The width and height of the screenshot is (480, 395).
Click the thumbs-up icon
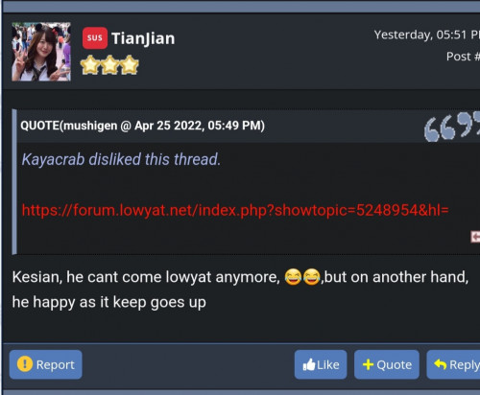(309, 364)
